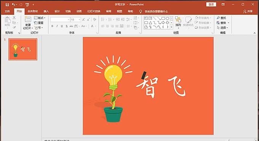This screenshot has height=141, width=259.
Task: Open the 形状填充 shape fill dropdown
Action: coord(203,18)
